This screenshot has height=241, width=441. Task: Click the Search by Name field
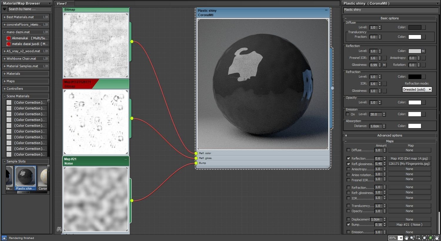pyautogui.click(x=29, y=9)
